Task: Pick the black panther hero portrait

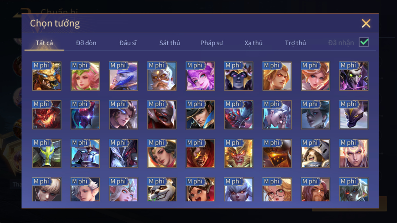Action: (x=354, y=115)
